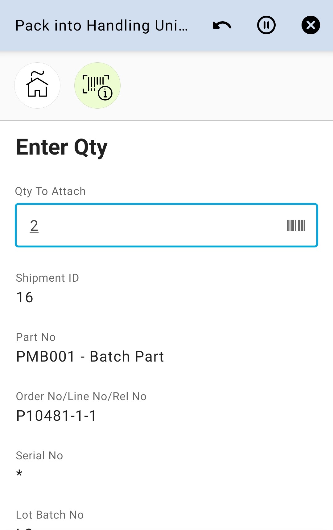Select the order value P10481-1-1
Viewport: 333px width, 530px height.
pyautogui.click(x=56, y=416)
